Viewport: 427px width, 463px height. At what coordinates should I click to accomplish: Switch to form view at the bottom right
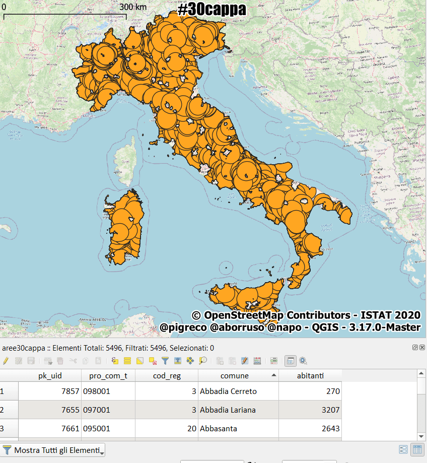[403, 449]
